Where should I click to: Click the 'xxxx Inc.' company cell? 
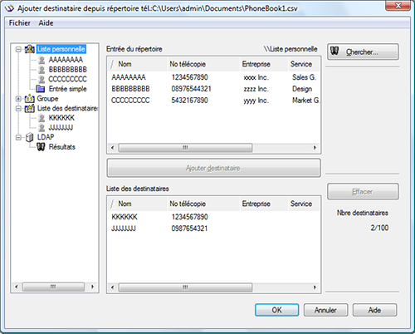point(256,77)
